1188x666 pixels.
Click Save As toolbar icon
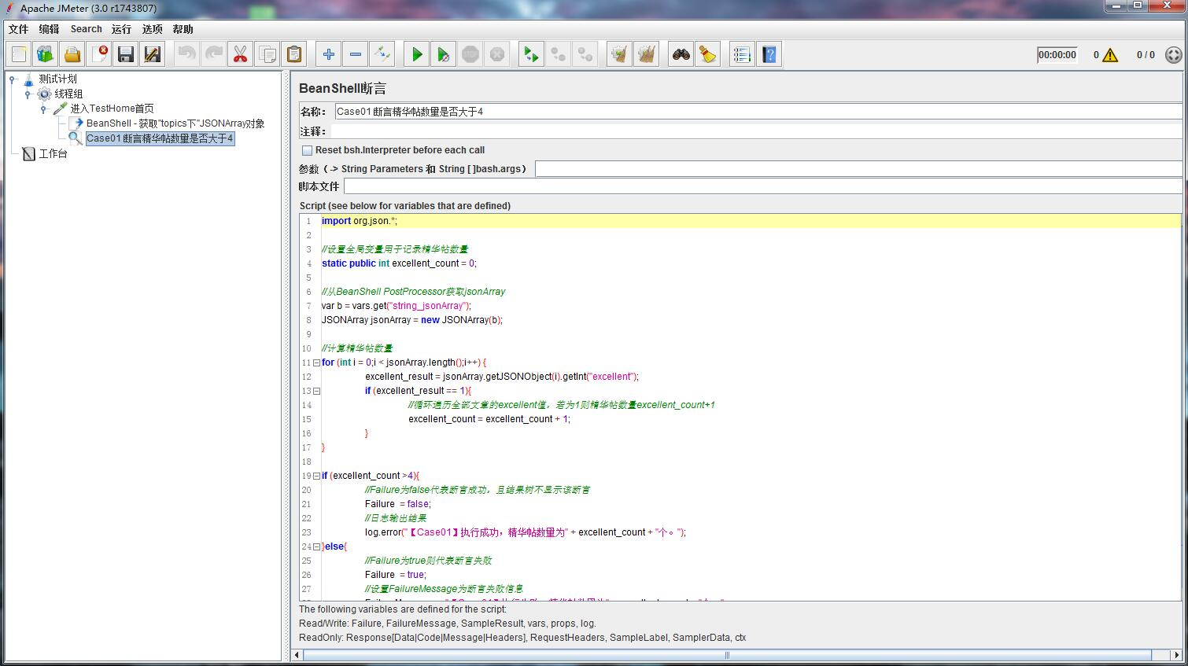coord(153,54)
